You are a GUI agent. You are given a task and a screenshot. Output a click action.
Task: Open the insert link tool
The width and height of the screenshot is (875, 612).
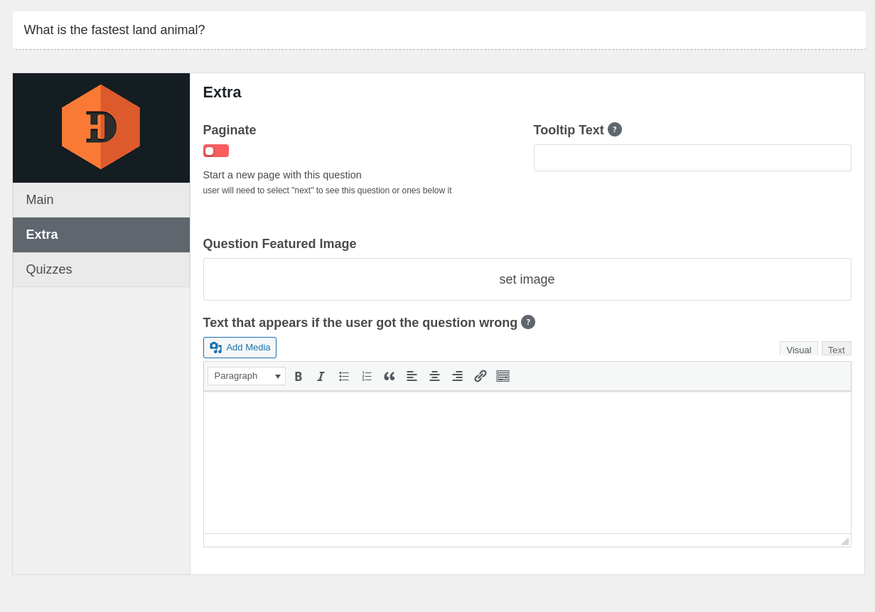481,376
